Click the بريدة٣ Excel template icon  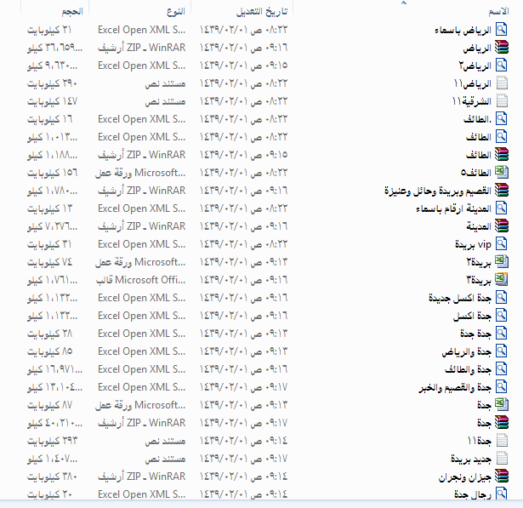coord(502,279)
